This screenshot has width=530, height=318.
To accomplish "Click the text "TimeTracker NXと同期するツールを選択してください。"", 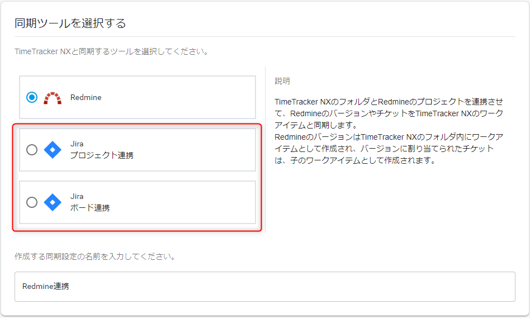I will point(112,51).
